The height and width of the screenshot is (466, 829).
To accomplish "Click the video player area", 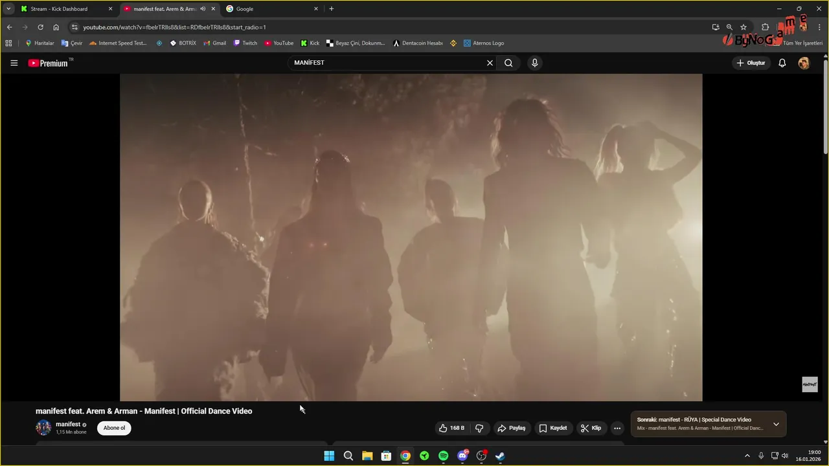I will (x=411, y=237).
